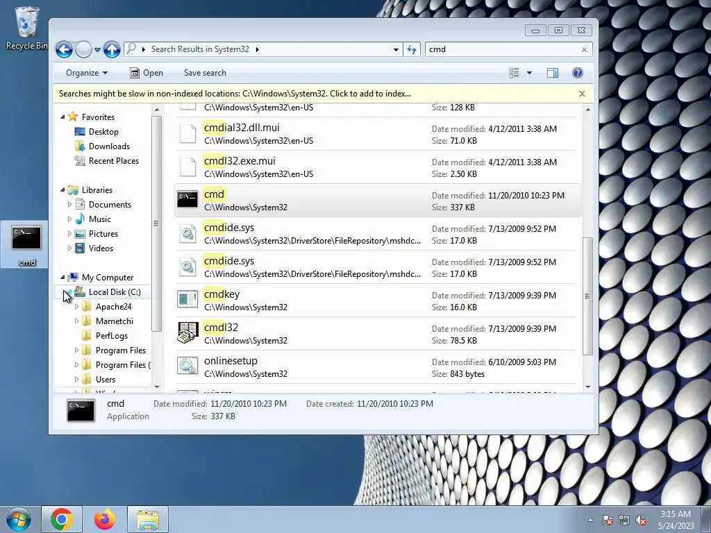Viewport: 711px width, 533px height.
Task: Open the Organize menu
Action: click(x=87, y=73)
